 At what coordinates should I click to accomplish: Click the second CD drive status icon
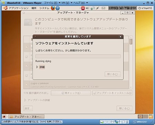109,122
